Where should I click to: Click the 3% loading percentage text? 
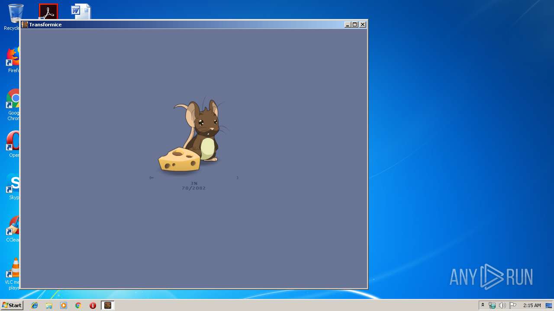click(194, 183)
